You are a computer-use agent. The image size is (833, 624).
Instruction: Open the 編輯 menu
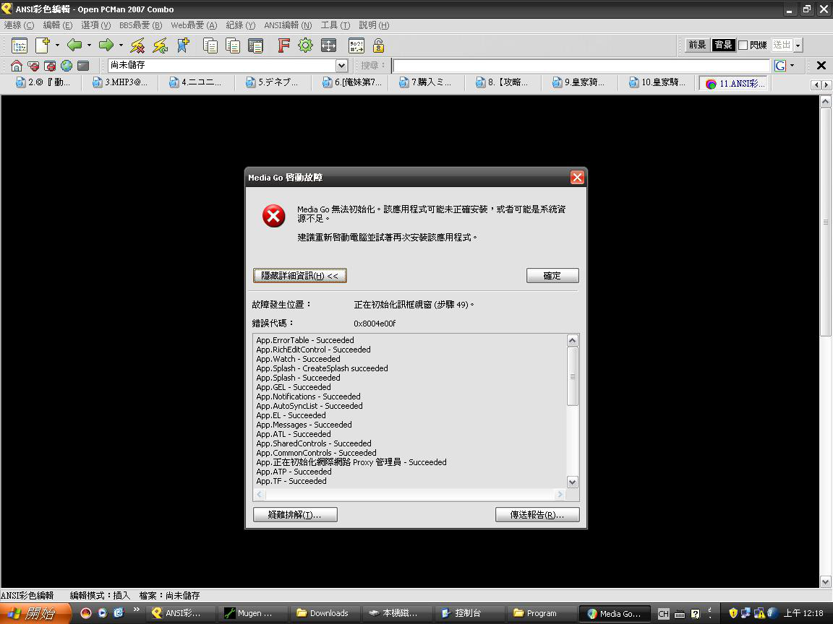click(x=57, y=25)
